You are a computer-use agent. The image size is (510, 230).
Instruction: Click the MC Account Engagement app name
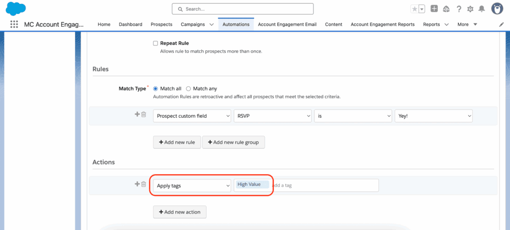54,24
